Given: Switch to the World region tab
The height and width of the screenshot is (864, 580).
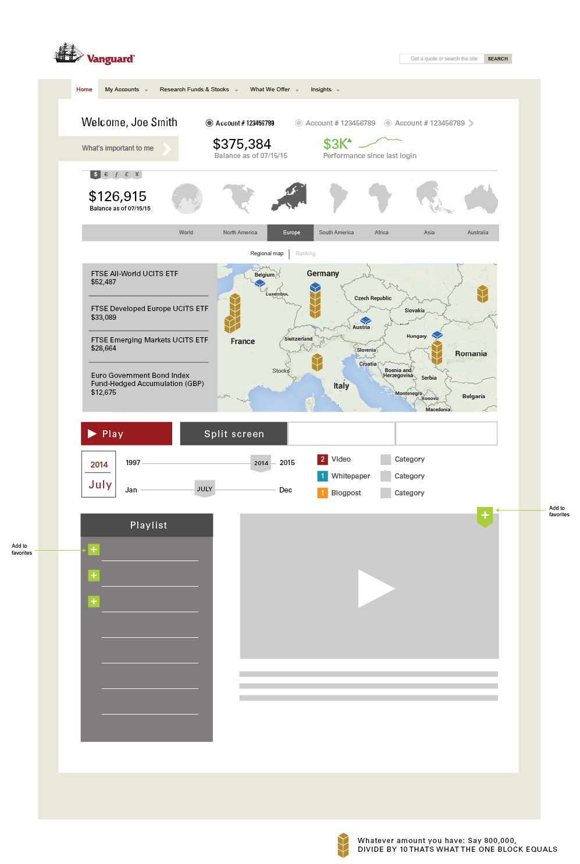Looking at the screenshot, I should [186, 233].
